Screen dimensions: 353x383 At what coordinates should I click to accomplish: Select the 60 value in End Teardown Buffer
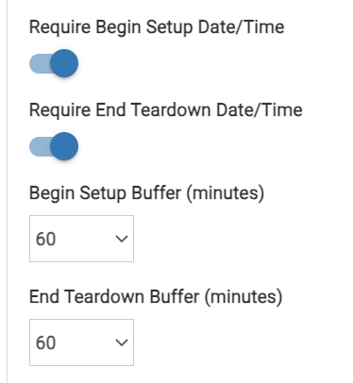click(46, 342)
